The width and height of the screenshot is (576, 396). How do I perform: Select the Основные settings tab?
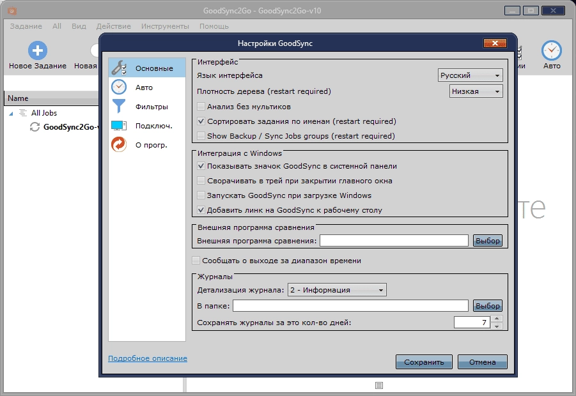coord(147,68)
